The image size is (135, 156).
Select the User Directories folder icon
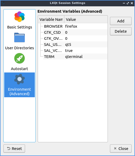[20, 37]
